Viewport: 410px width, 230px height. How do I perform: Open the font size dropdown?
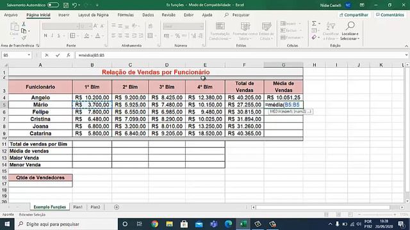pos(90,26)
